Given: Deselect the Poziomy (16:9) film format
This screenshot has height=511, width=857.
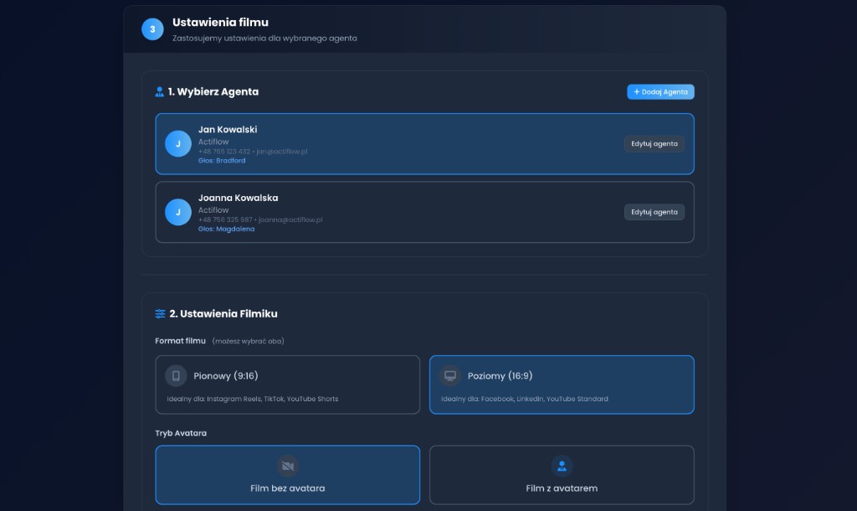Looking at the screenshot, I should (x=562, y=385).
